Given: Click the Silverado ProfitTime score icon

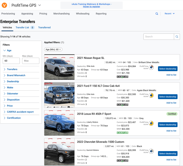Looking at the screenshot, I should point(151,151).
